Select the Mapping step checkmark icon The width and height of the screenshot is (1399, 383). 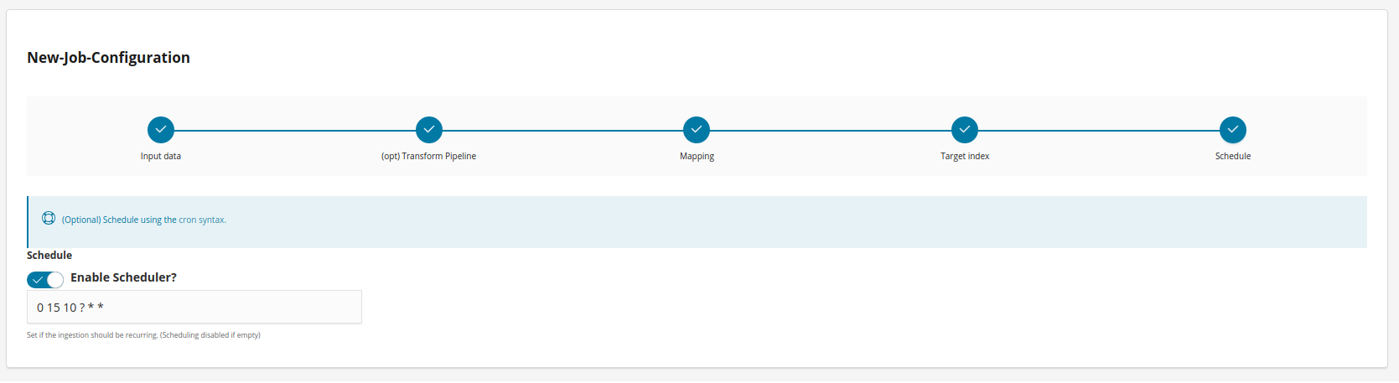pyautogui.click(x=697, y=130)
